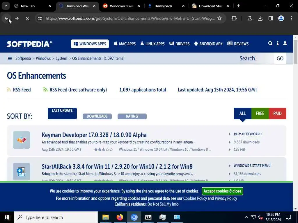298x223 pixels.
Task: Open Privacy Policy link
Action: (226, 198)
